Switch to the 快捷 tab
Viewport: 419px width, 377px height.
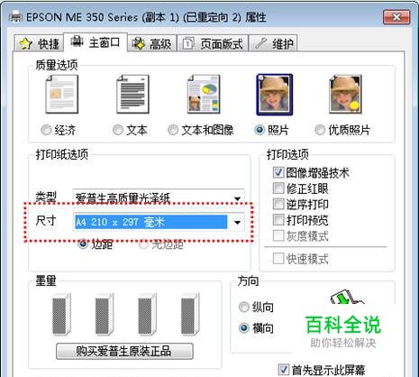click(x=39, y=44)
